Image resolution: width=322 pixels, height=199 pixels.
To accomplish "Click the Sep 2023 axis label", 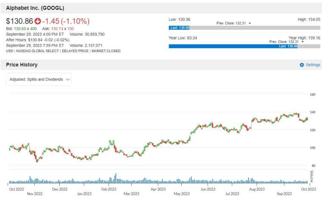I will (284, 193).
